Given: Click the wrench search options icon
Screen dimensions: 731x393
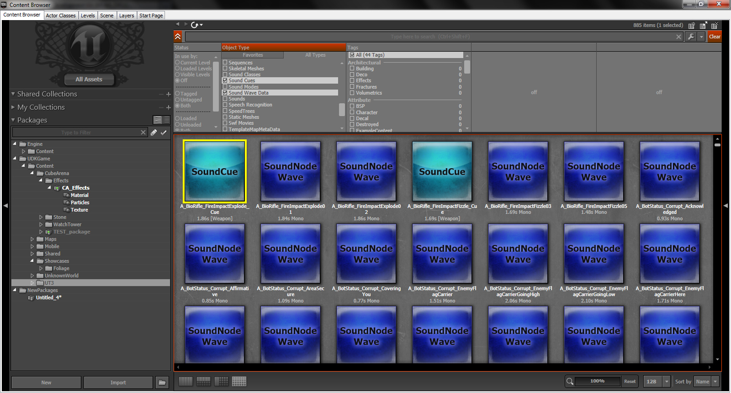Looking at the screenshot, I should tap(691, 37).
